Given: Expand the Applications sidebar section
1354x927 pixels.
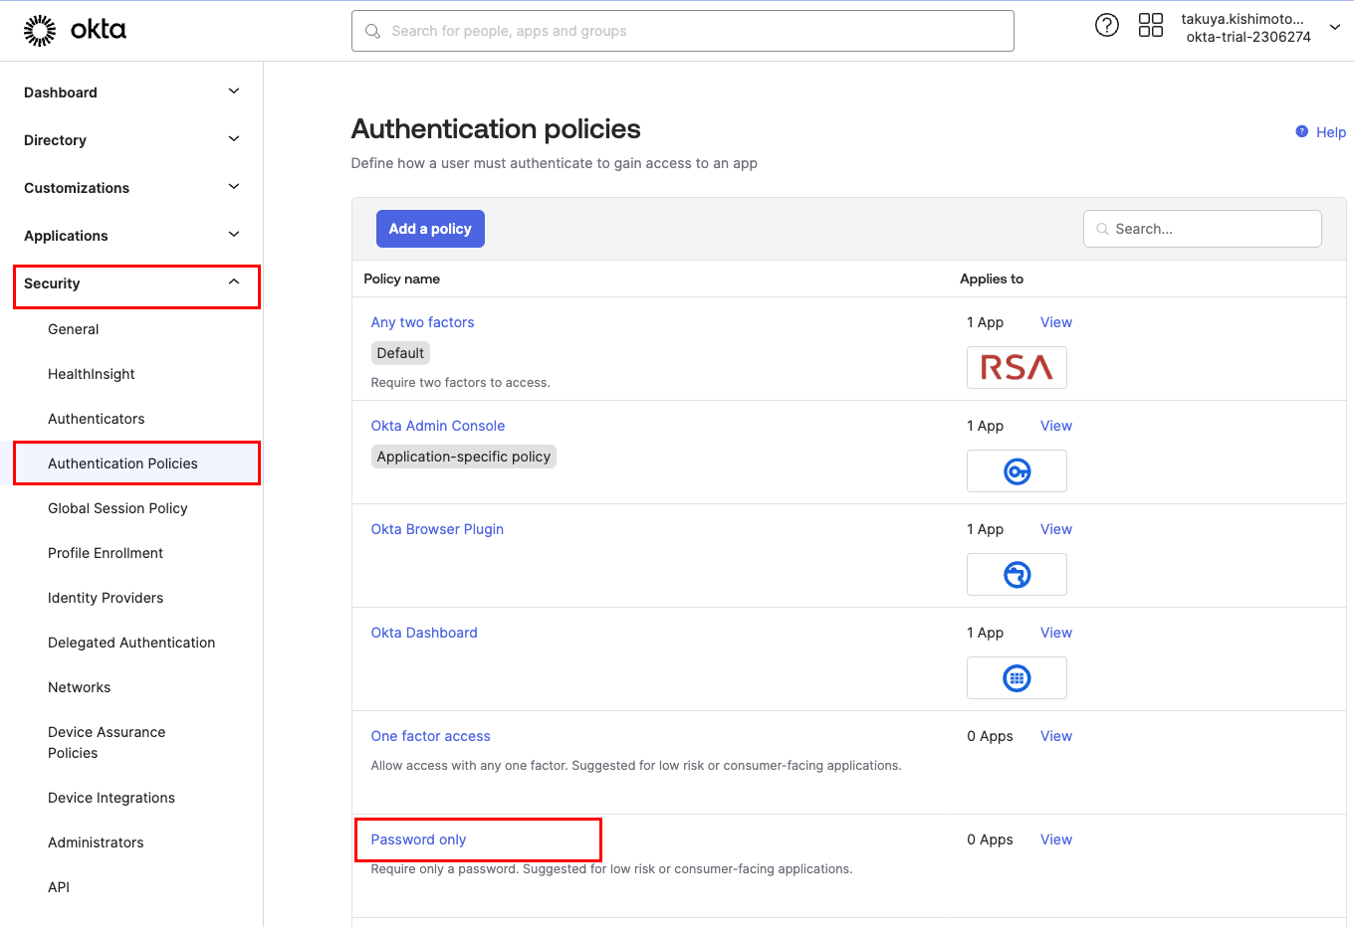Looking at the screenshot, I should pyautogui.click(x=233, y=235).
